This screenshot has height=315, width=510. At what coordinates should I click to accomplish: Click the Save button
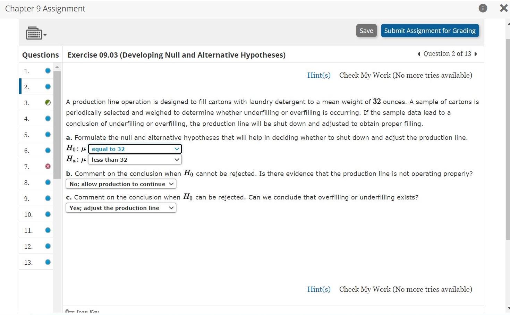366,31
